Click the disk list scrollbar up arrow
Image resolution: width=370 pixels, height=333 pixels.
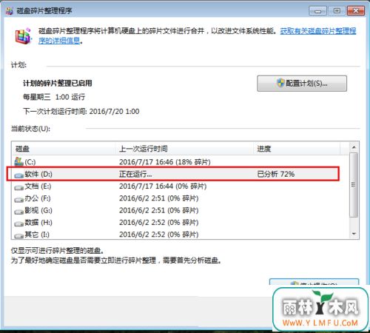click(354, 147)
